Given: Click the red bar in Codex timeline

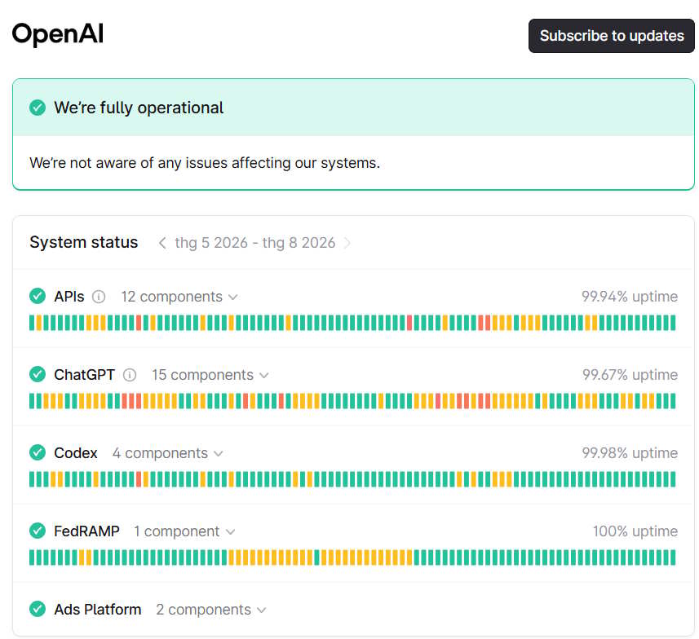Looking at the screenshot, I should pyautogui.click(x=139, y=479).
